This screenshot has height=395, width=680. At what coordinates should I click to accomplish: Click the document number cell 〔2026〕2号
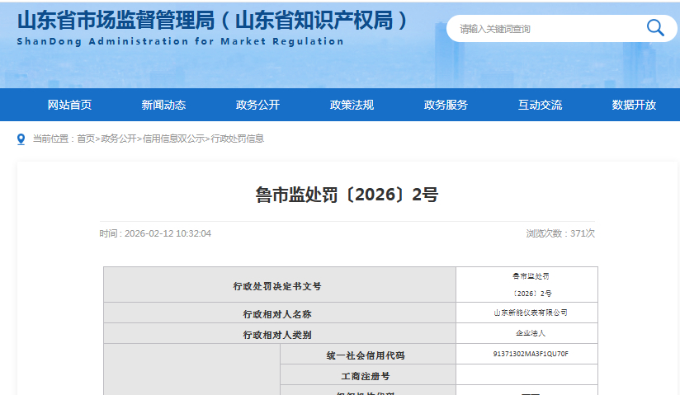pos(532,294)
